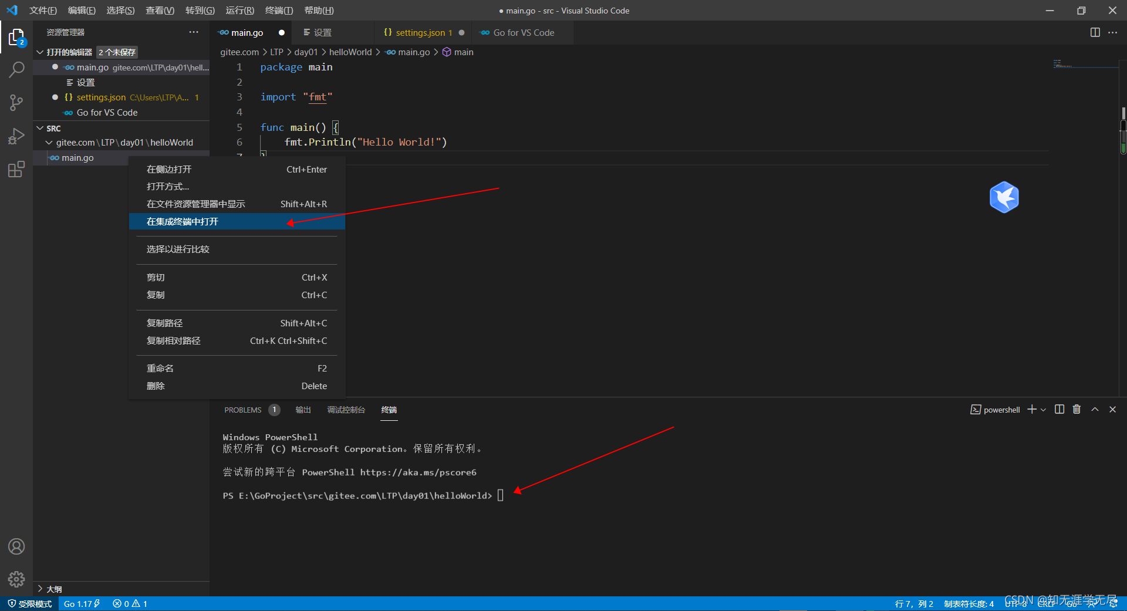Open the Go menu
This screenshot has height=611, width=1127.
[x=200, y=11]
